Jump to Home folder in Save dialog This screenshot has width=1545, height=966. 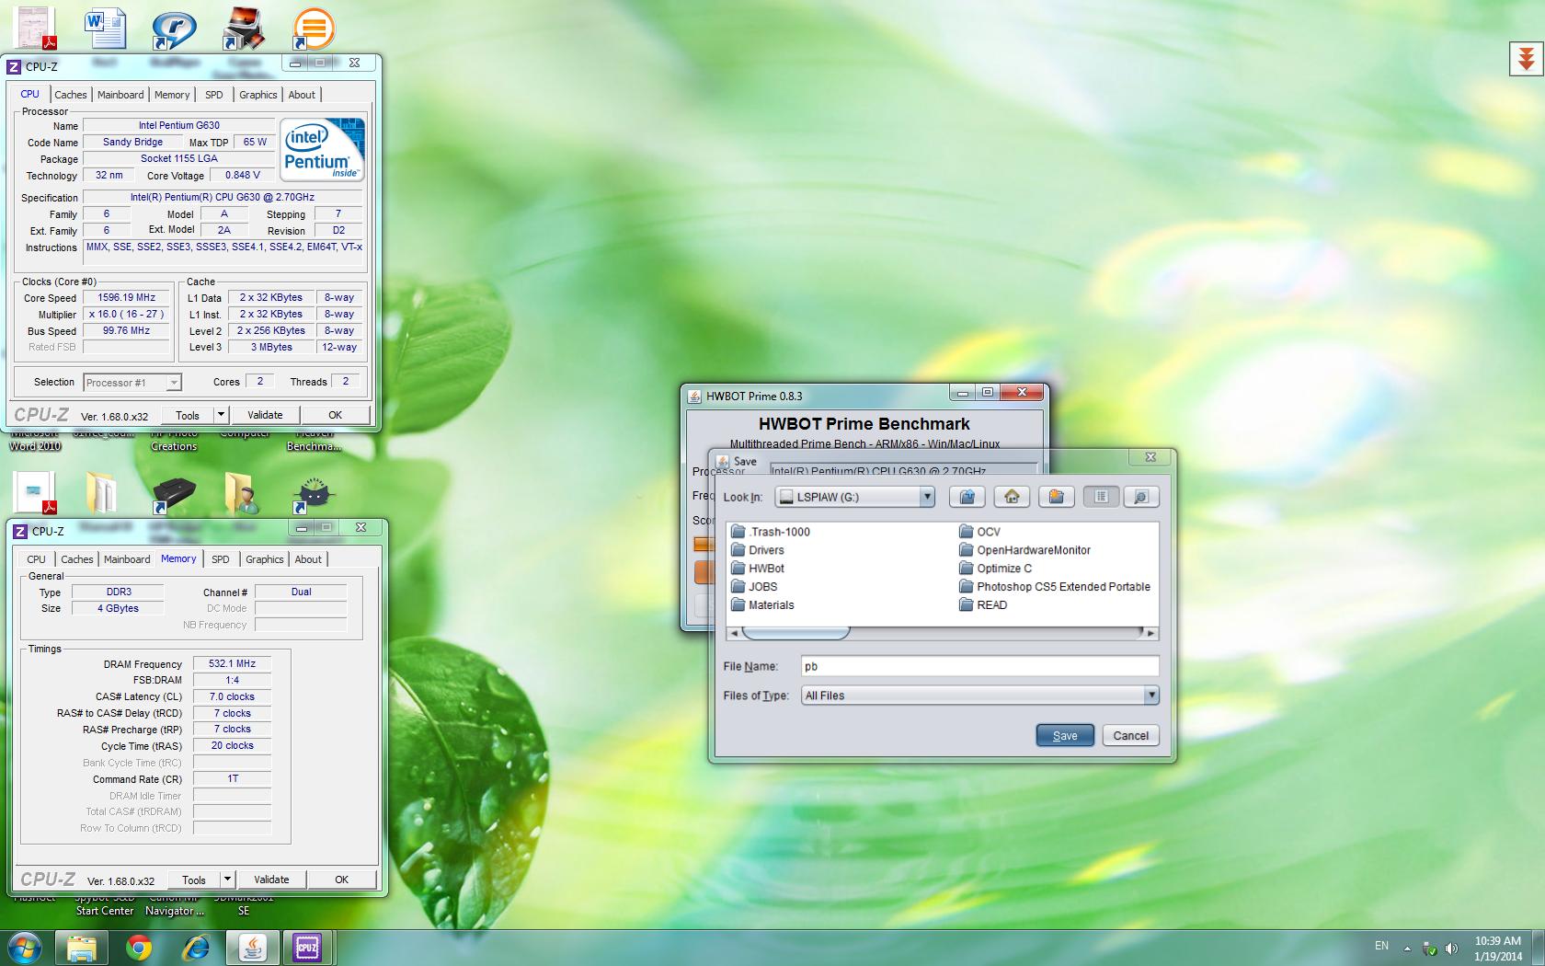(x=1012, y=497)
